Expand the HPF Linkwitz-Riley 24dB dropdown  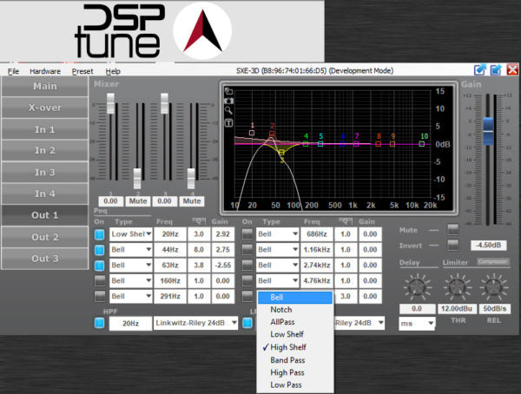tap(192, 323)
